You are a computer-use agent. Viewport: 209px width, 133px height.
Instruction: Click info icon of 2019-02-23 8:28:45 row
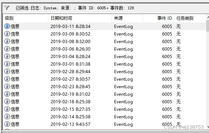click(7, 86)
